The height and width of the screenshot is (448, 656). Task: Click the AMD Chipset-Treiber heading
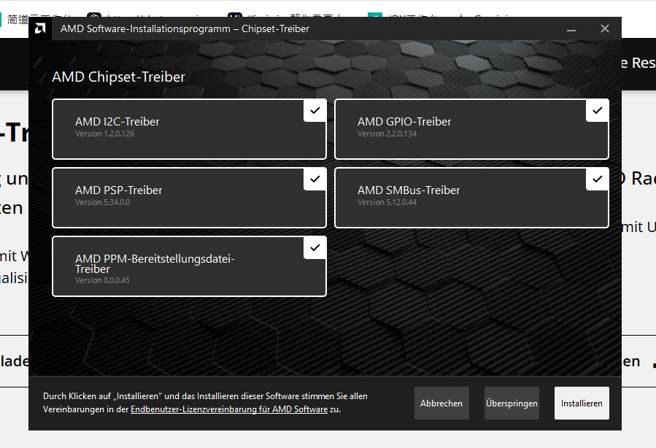pos(118,77)
